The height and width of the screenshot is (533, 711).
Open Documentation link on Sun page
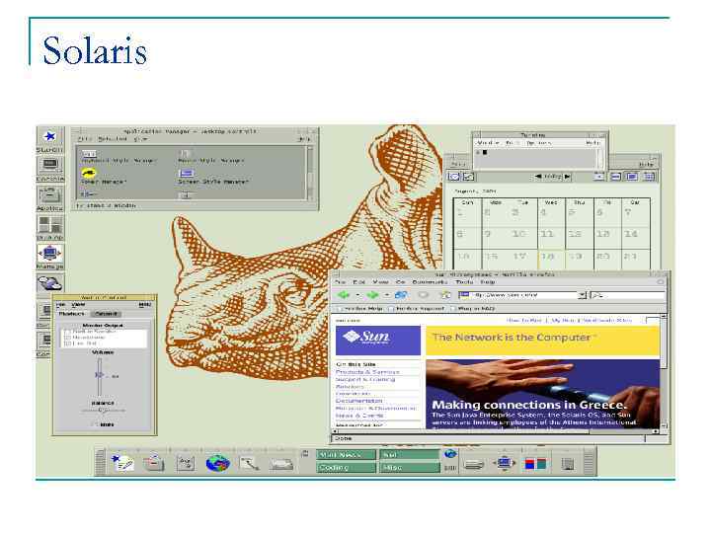[x=358, y=401]
